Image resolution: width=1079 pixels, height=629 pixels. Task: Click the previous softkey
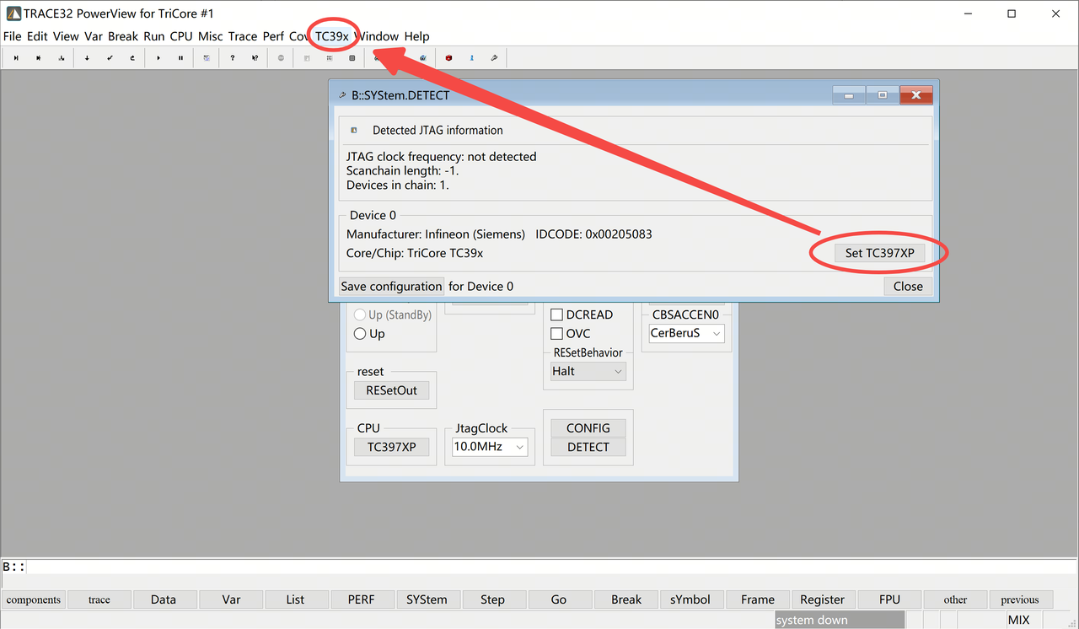click(x=1020, y=599)
